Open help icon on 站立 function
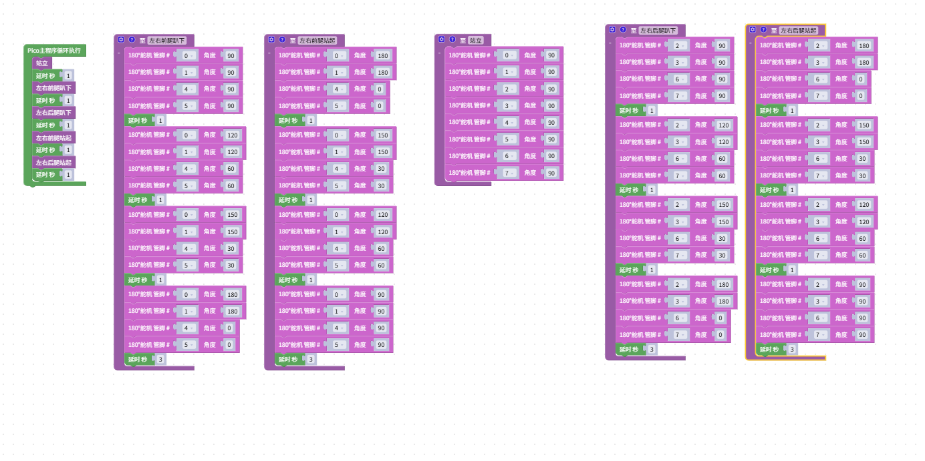 (x=452, y=39)
